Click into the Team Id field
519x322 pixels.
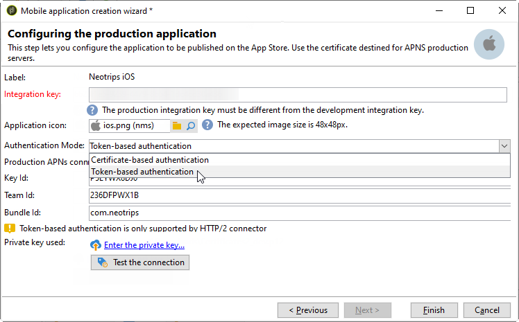coord(298,195)
